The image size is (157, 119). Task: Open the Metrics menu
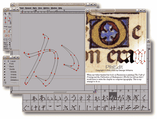coord(46,8)
